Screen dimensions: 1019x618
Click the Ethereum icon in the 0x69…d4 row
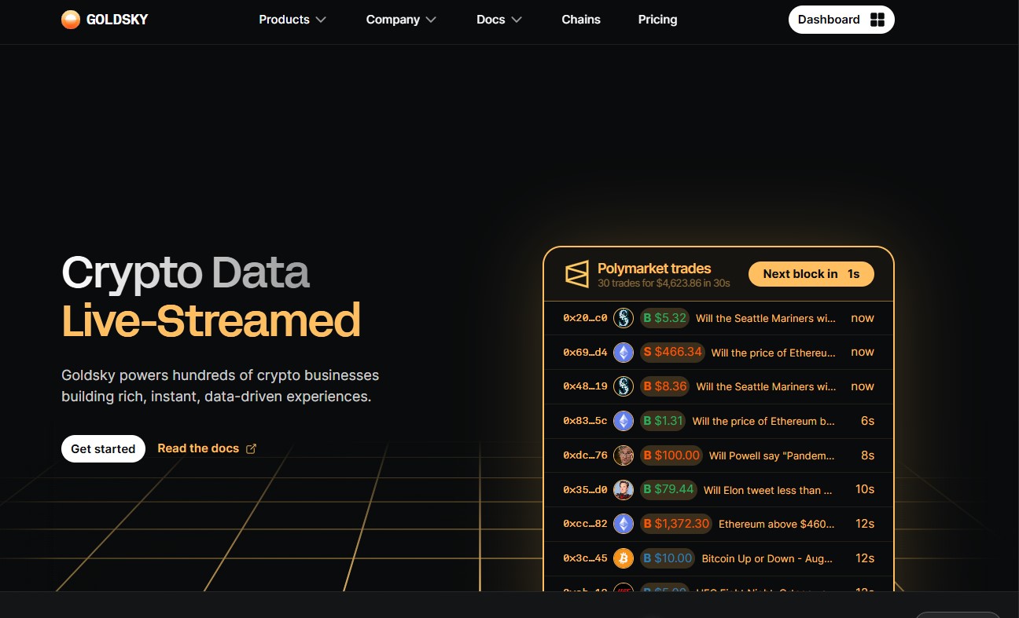click(x=624, y=353)
